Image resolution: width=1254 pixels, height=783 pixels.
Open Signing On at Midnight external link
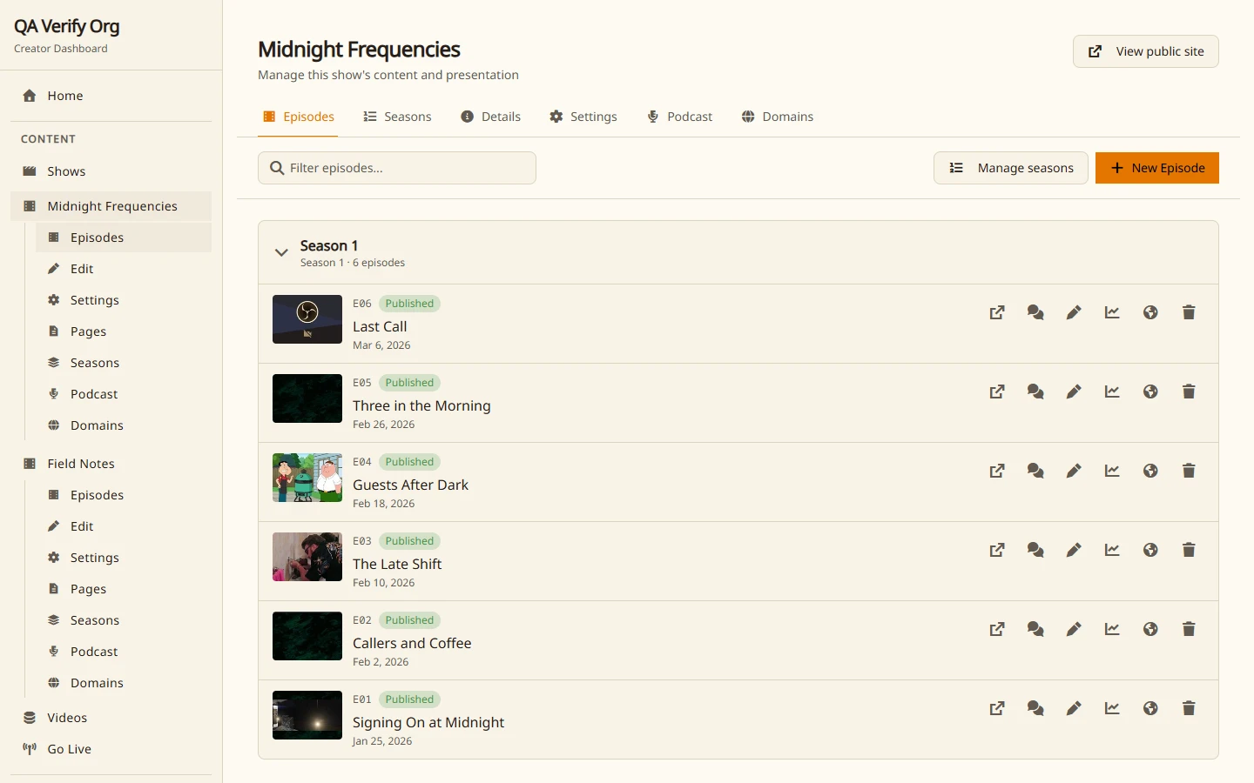pyautogui.click(x=997, y=708)
